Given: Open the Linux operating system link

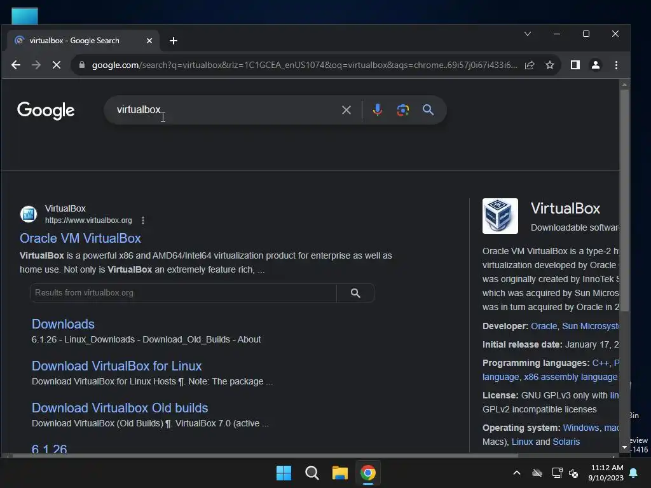Looking at the screenshot, I should tap(522, 442).
